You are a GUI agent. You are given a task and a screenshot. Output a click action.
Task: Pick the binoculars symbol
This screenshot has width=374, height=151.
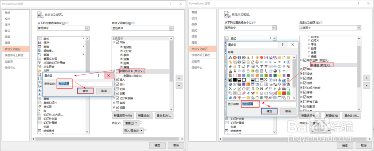click(262, 89)
